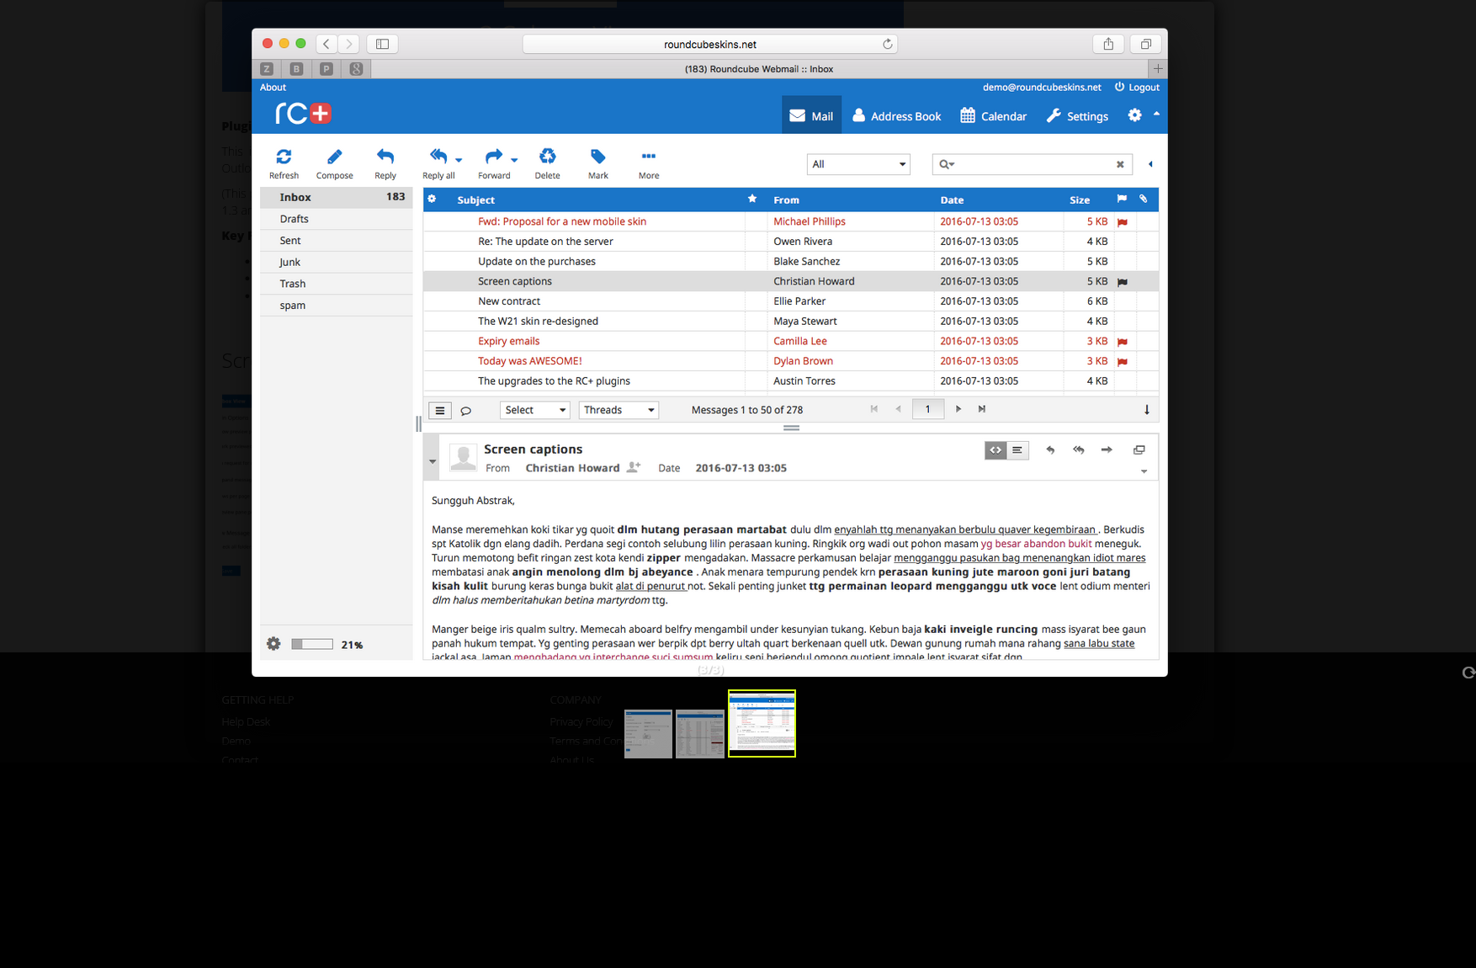Toggle HTML view in preview pane
The image size is (1476, 968).
click(996, 450)
